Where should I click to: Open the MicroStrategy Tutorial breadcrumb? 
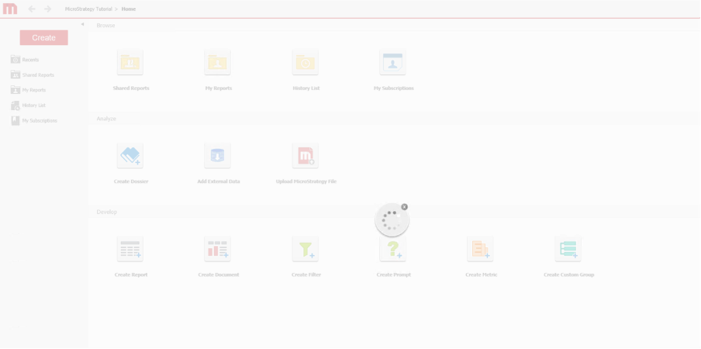point(88,9)
